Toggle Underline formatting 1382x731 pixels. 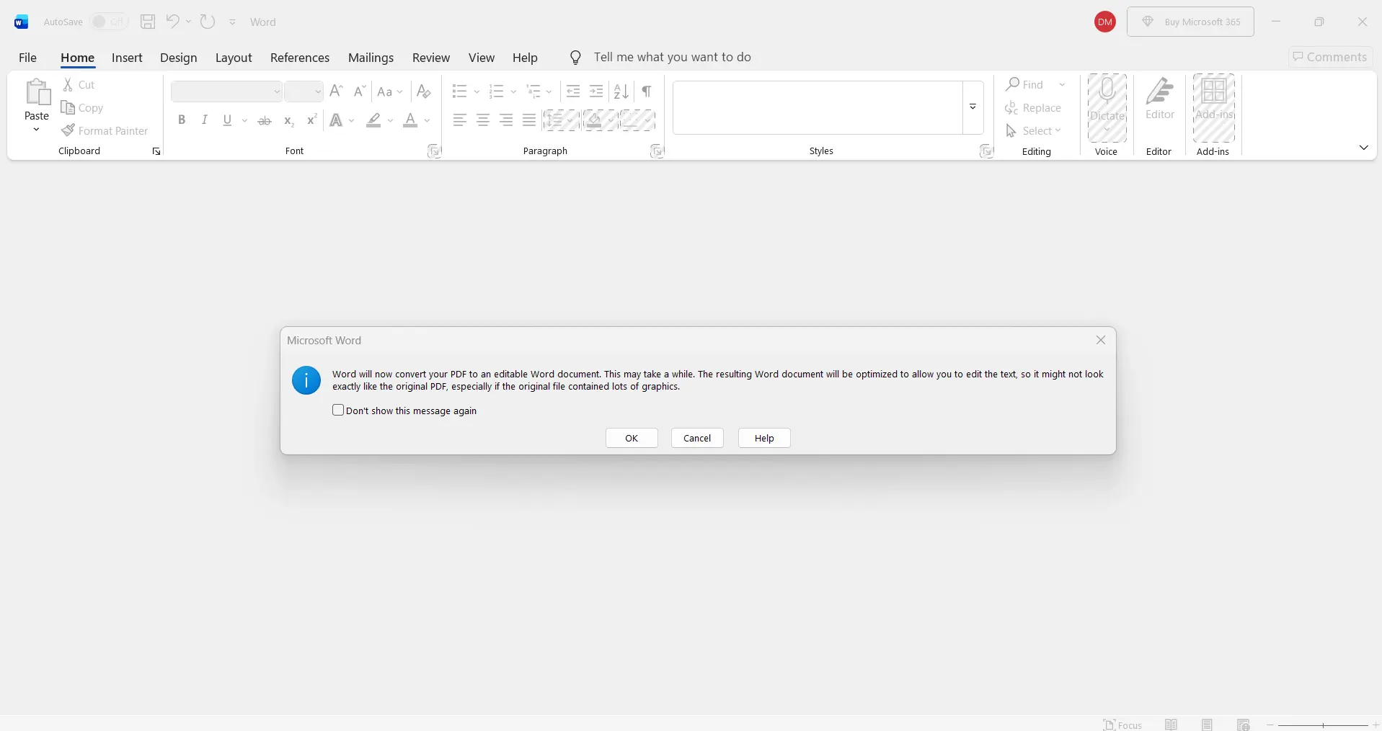pyautogui.click(x=228, y=120)
